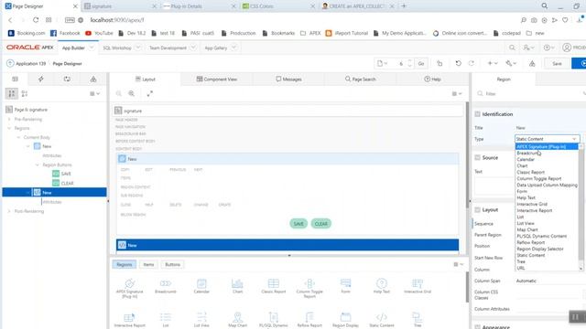The image size is (586, 329).
Task: Open the Utilities wrench menu
Action: click(x=511, y=63)
